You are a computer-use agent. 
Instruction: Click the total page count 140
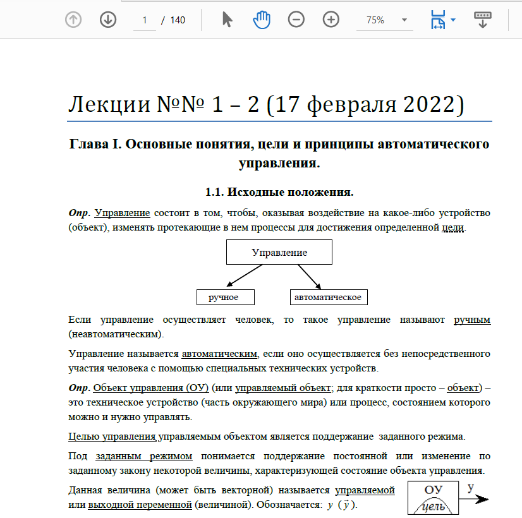(x=178, y=20)
